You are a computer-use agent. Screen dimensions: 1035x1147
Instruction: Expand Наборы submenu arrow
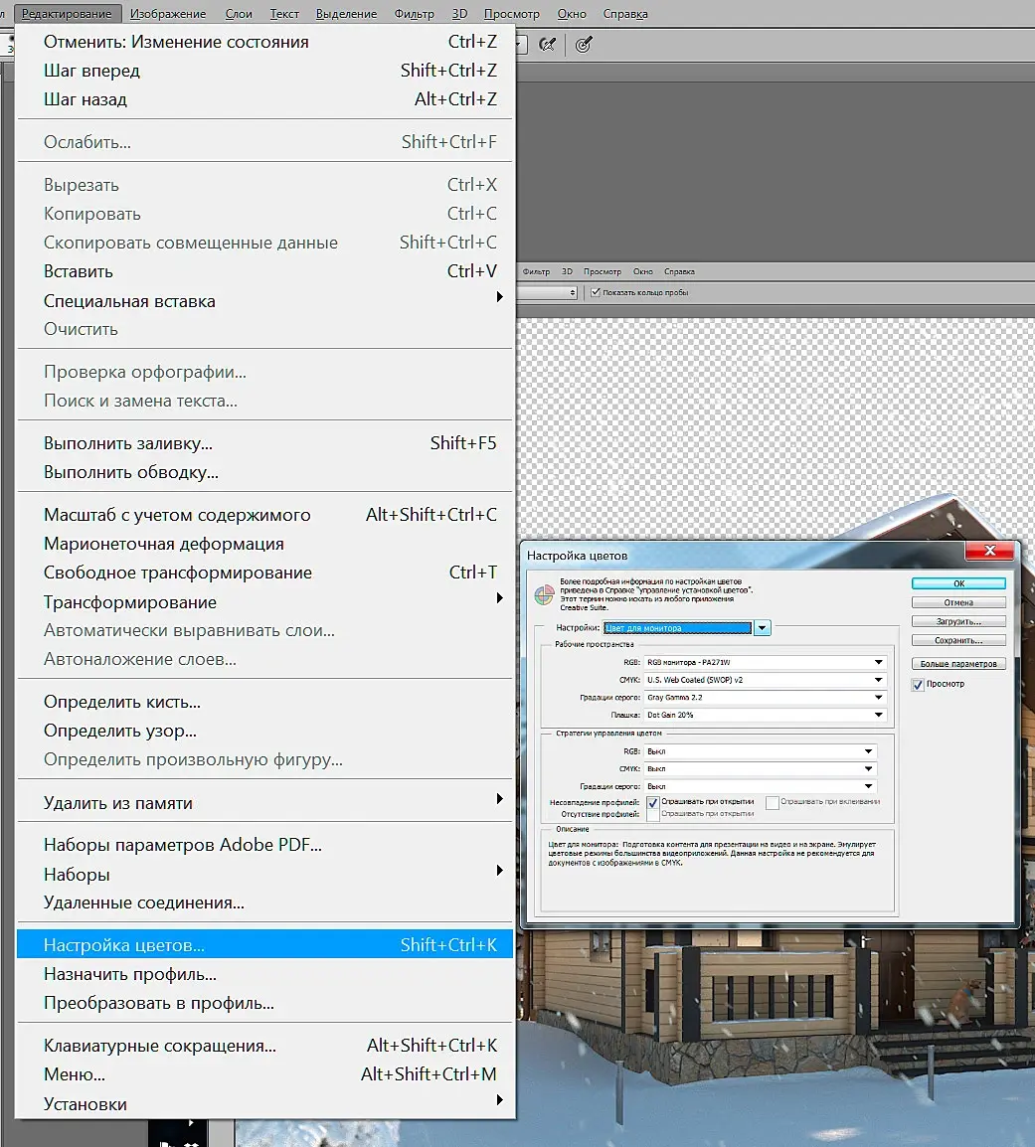499,871
